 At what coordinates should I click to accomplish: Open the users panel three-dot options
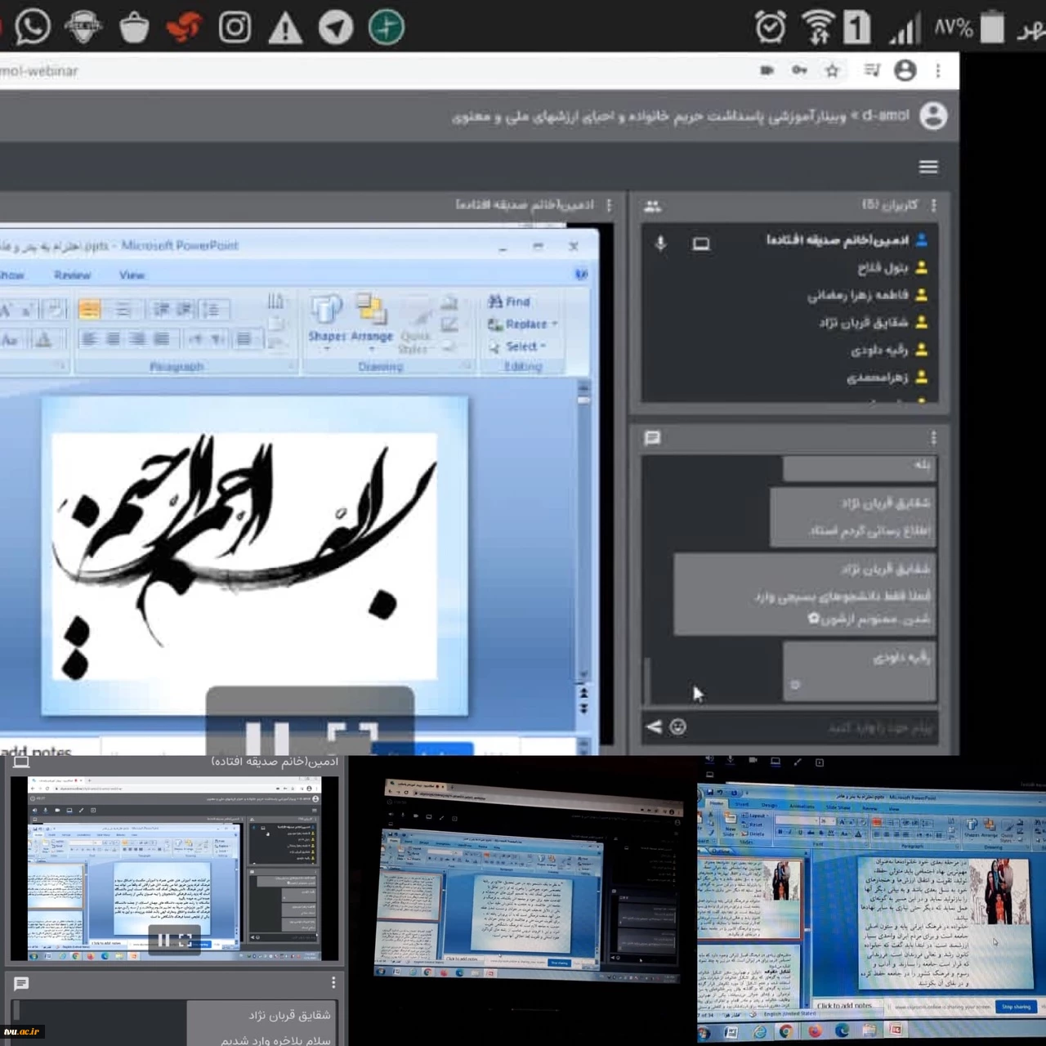(x=933, y=205)
